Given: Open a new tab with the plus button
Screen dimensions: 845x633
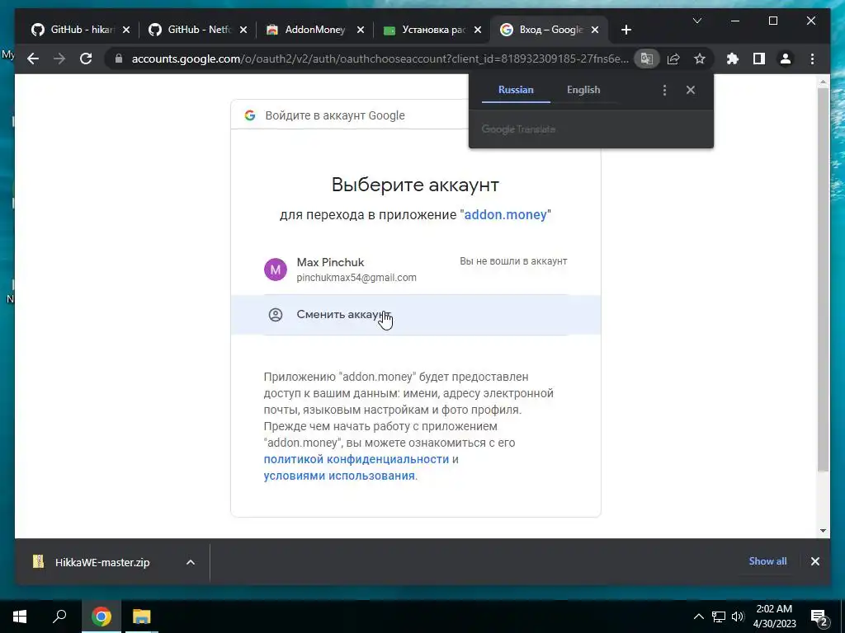Looking at the screenshot, I should click(625, 30).
